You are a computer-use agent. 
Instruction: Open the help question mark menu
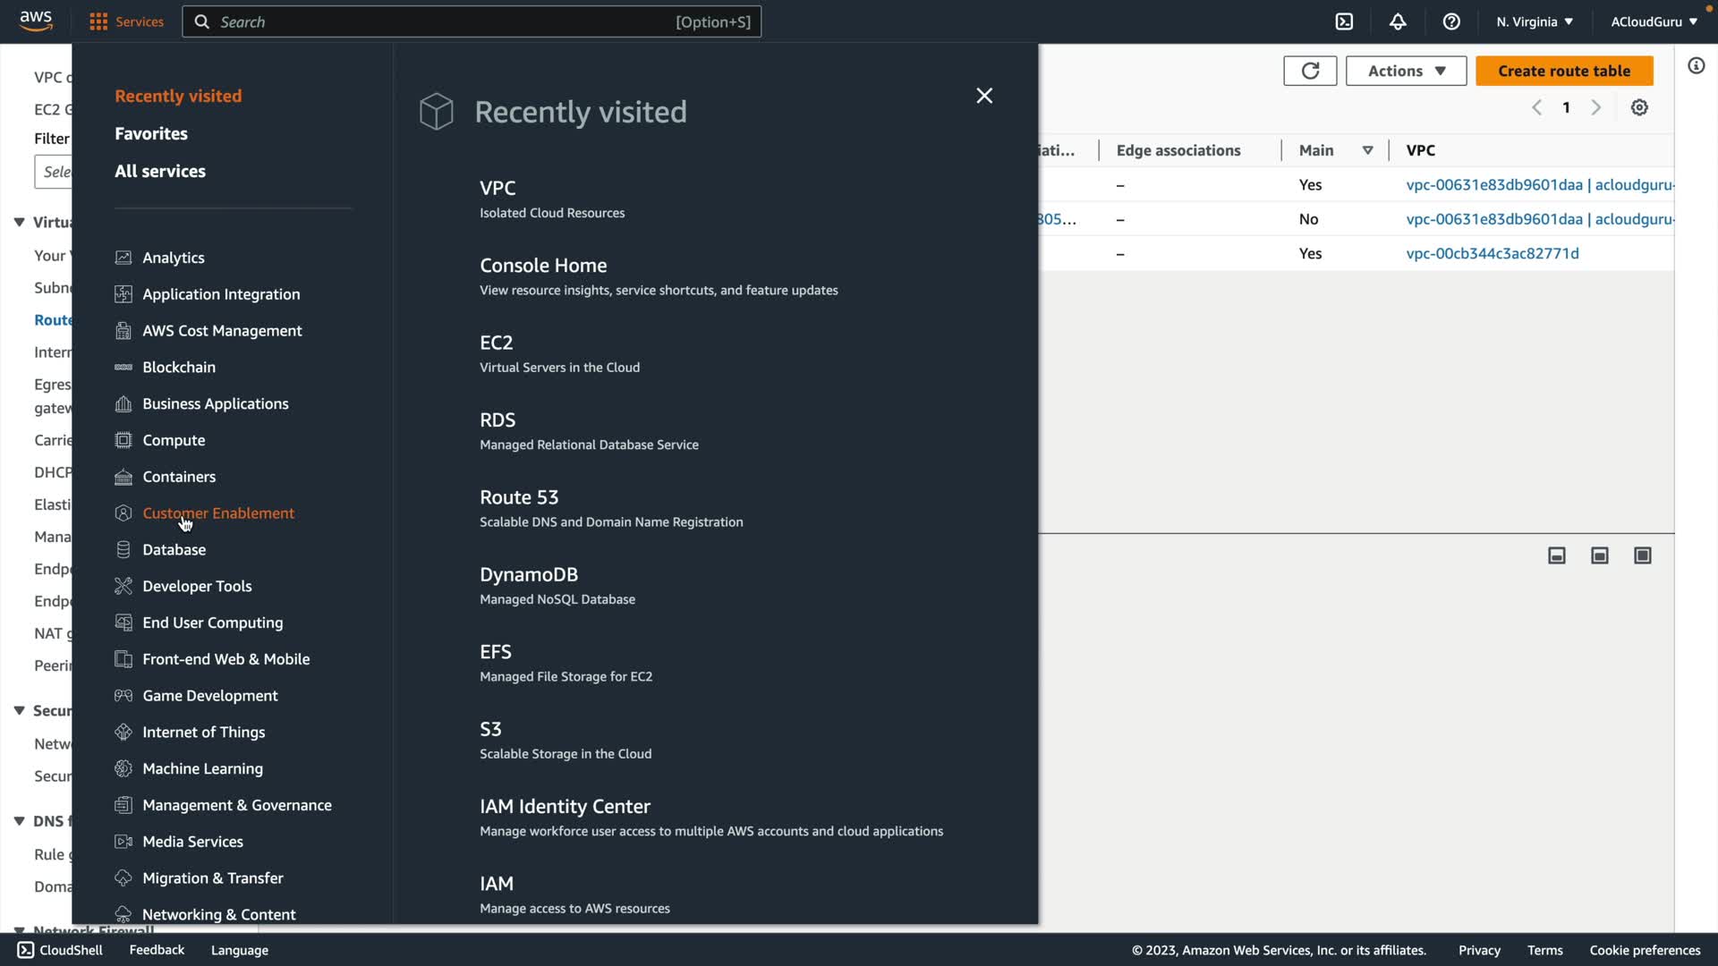(1451, 21)
